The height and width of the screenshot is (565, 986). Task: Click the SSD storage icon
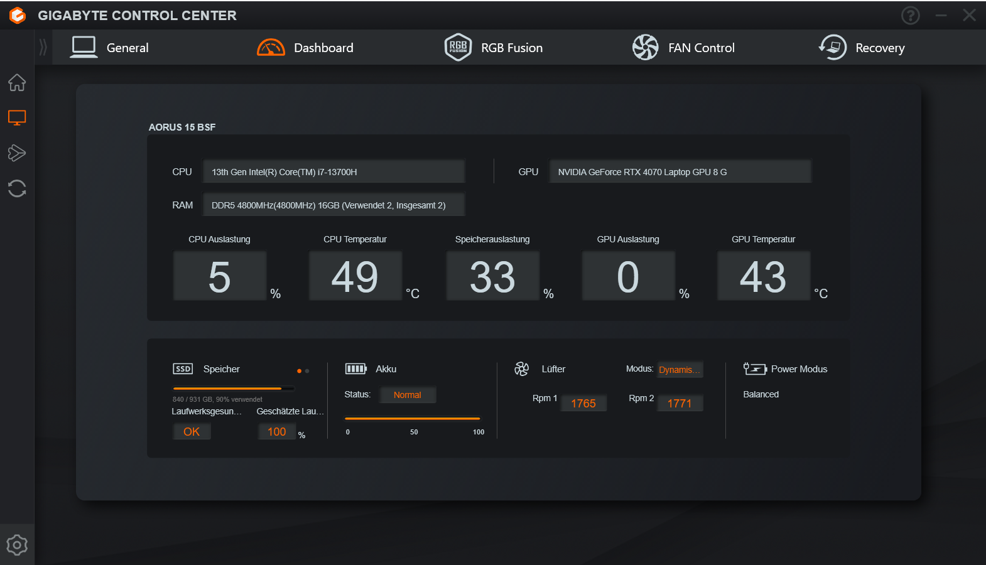pos(183,369)
